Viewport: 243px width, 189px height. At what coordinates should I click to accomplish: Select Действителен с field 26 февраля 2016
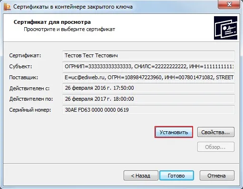tap(148, 88)
